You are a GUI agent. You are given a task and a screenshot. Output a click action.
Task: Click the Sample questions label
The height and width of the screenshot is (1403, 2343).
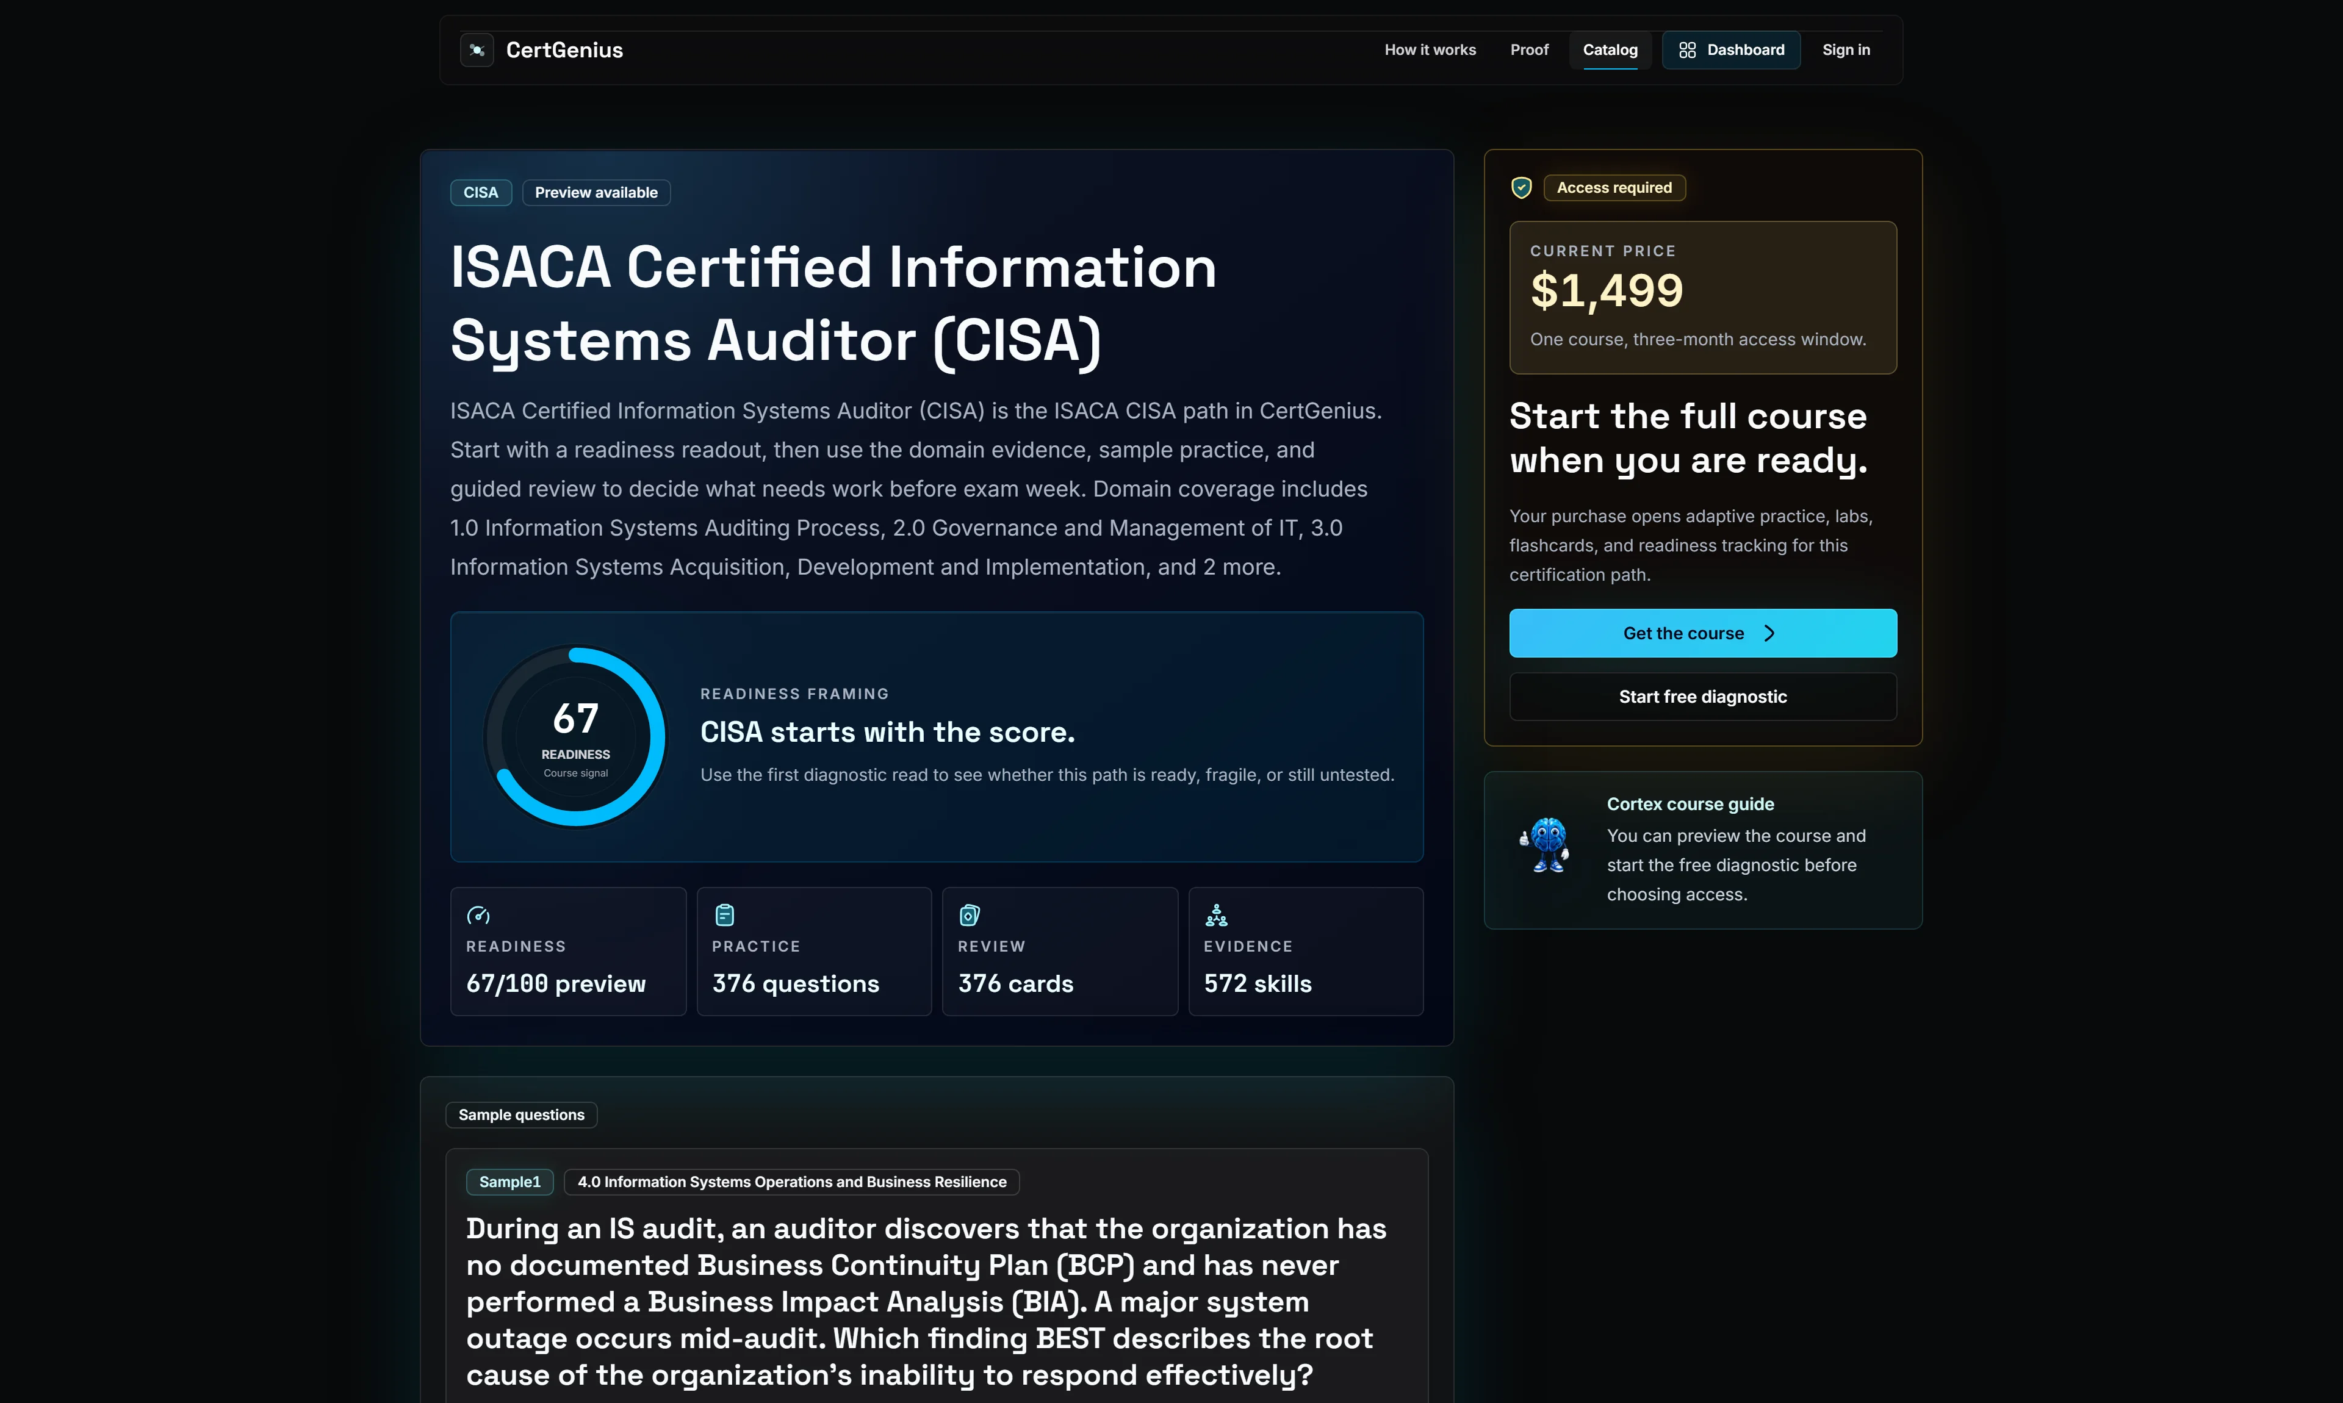[521, 1116]
